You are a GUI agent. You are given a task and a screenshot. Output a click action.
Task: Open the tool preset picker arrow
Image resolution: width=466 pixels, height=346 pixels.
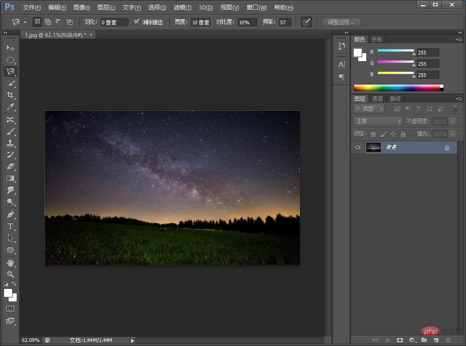[x=25, y=22]
